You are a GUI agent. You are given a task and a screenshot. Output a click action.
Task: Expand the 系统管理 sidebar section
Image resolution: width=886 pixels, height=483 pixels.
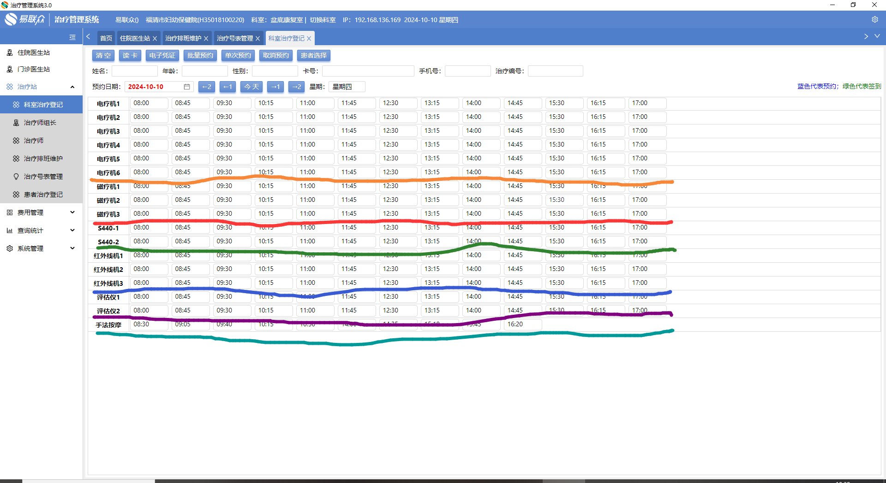pyautogui.click(x=72, y=248)
